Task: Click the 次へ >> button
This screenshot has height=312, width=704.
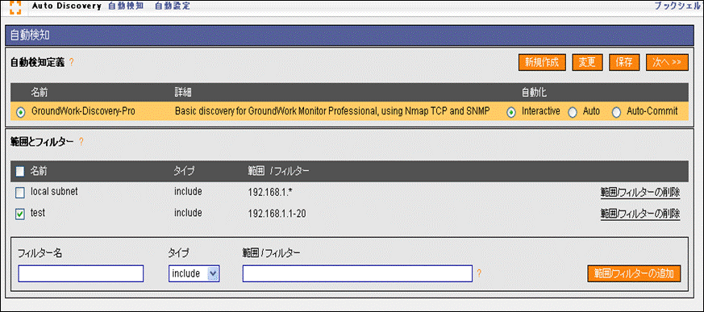Action: pyautogui.click(x=667, y=62)
